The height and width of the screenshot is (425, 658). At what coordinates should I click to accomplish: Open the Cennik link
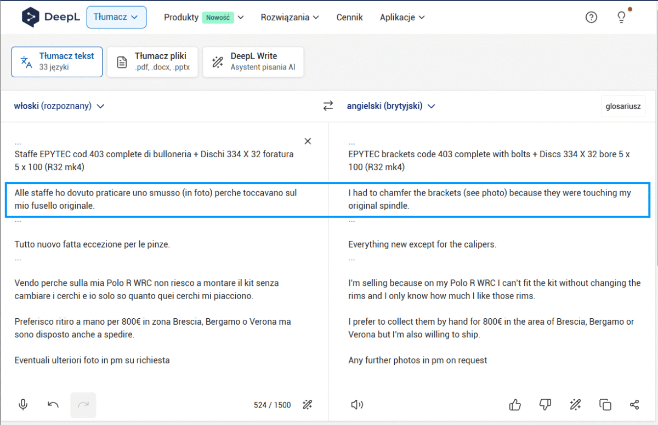350,18
